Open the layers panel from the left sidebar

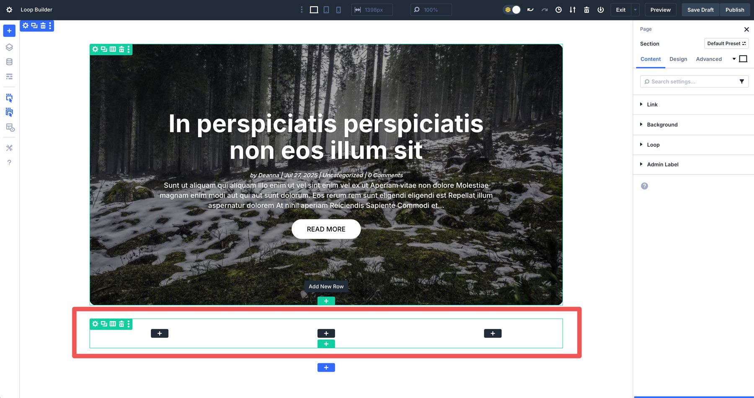(x=9, y=47)
